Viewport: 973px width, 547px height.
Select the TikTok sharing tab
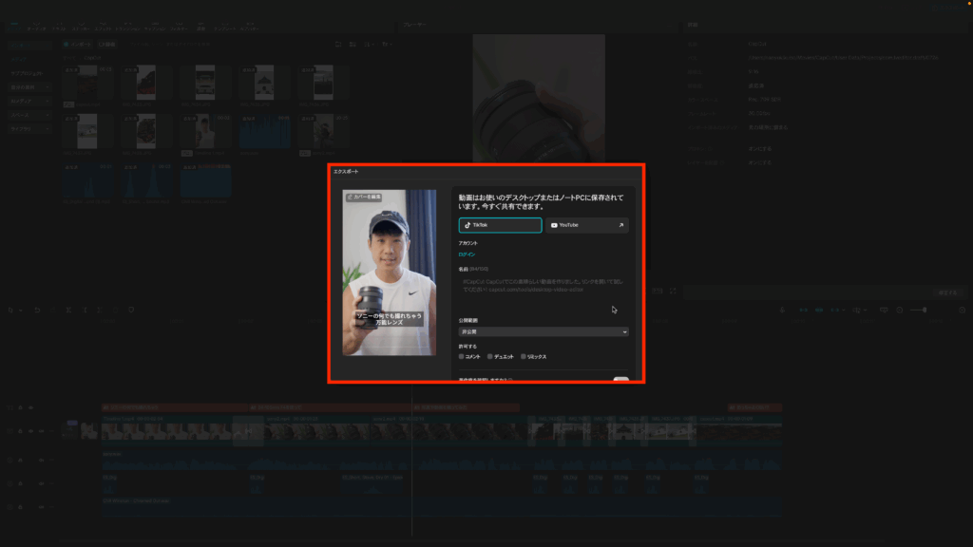(x=500, y=225)
